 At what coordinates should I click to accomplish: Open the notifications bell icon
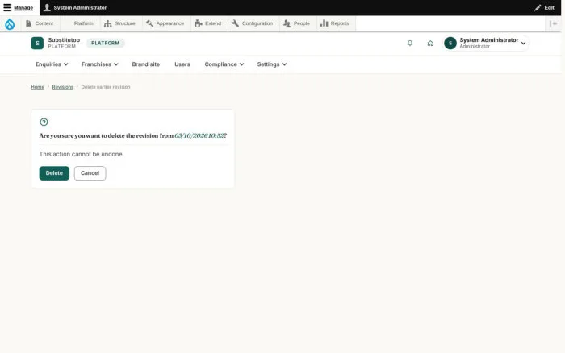click(410, 44)
